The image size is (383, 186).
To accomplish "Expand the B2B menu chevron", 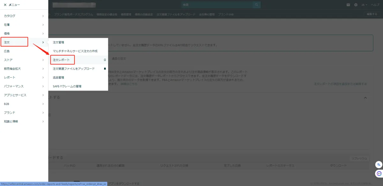I will [x=43, y=104].
